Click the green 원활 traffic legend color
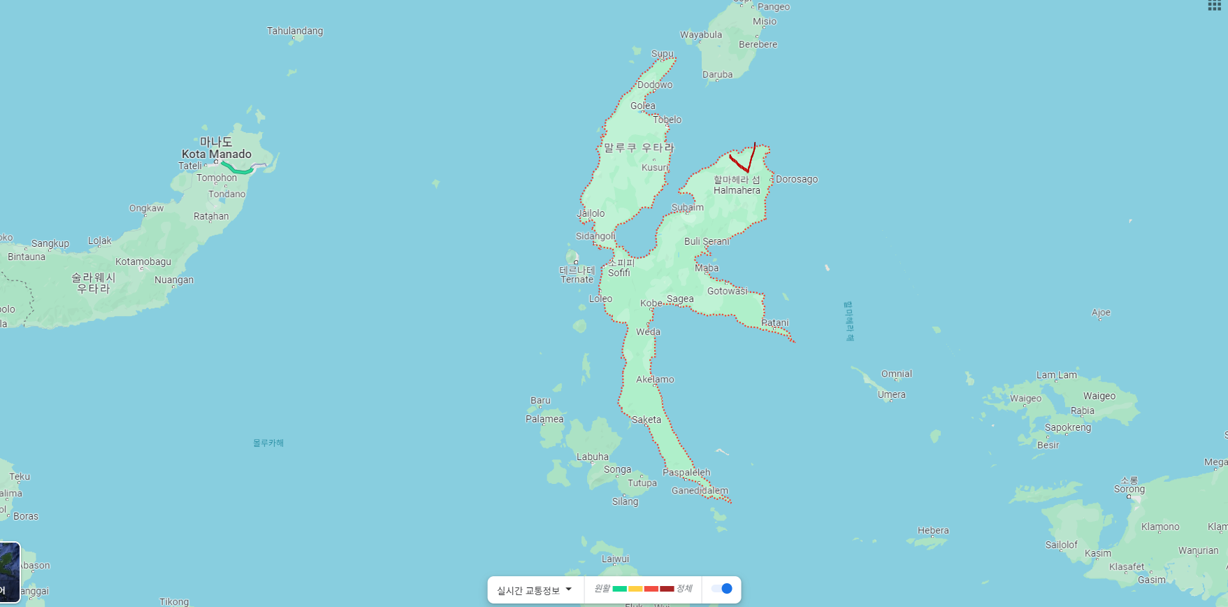Viewport: 1228px width, 607px height. pyautogui.click(x=619, y=589)
